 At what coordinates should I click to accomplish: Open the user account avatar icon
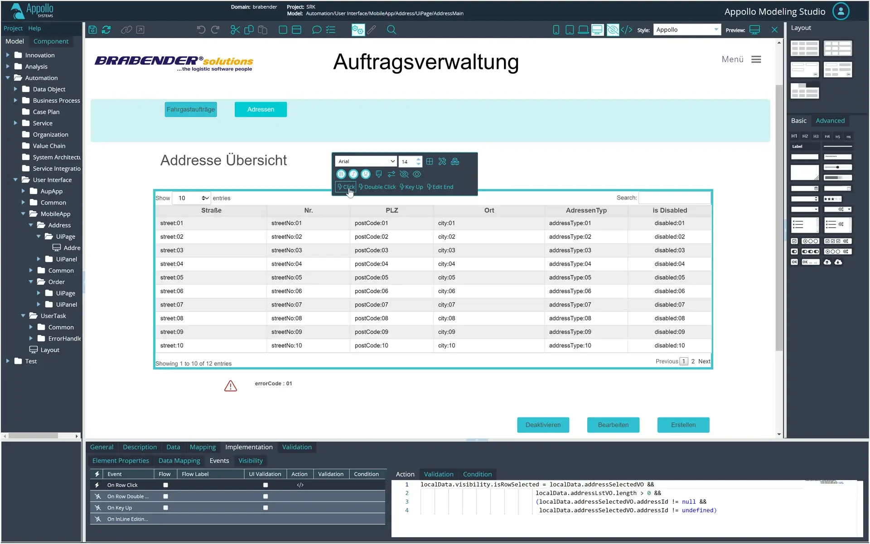(x=841, y=11)
